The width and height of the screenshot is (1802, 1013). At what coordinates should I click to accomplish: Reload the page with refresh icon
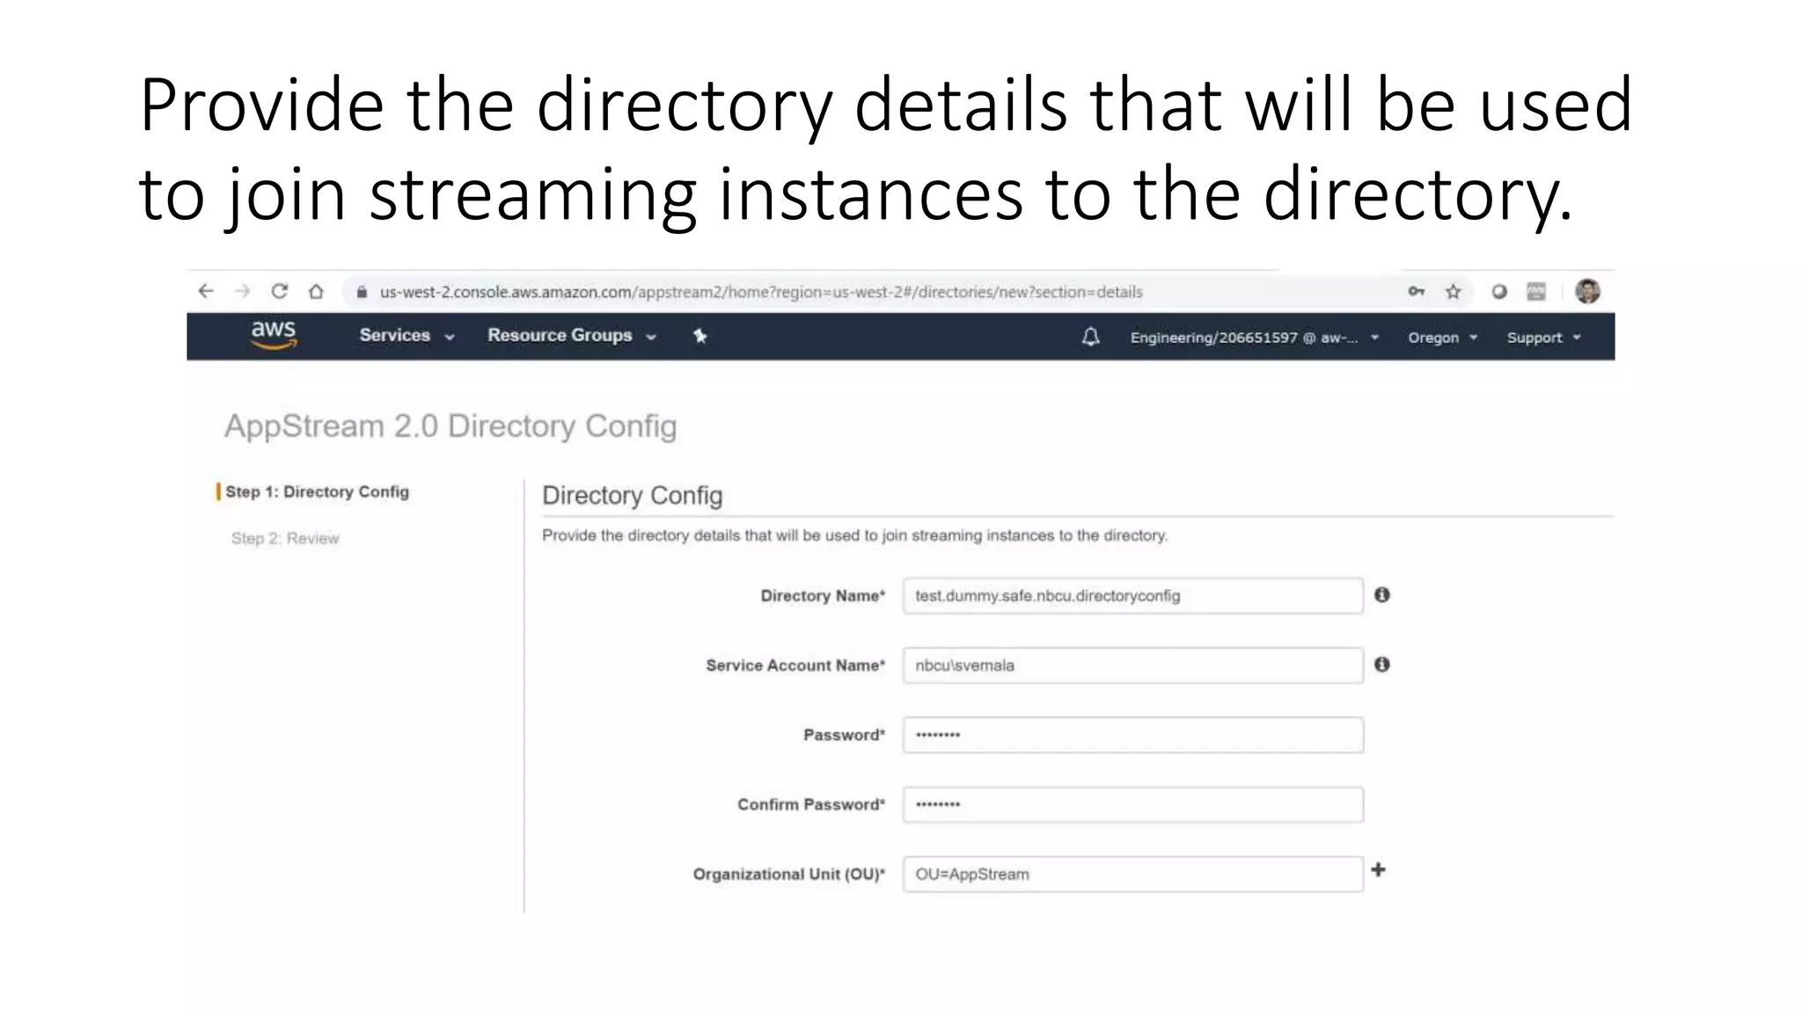[x=280, y=291]
